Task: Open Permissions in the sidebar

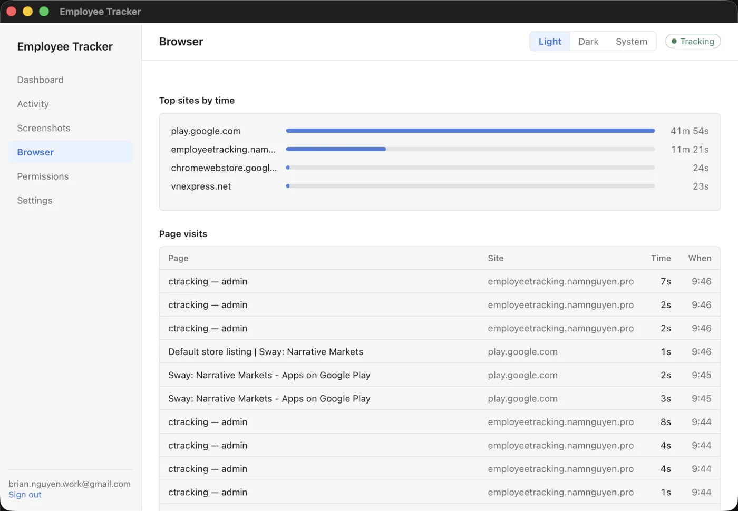Action: point(70,176)
